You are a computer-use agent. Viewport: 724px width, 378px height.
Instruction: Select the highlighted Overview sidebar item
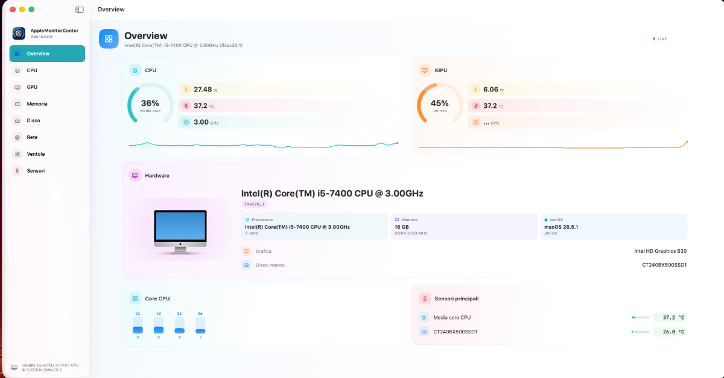(x=47, y=54)
